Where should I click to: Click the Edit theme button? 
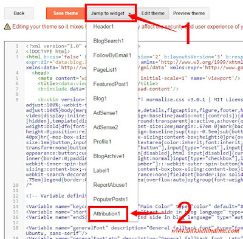tap(153, 13)
